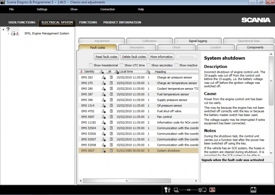Sort by the fault counter sigma column header
Screen dimensions: 275x195
148,72
